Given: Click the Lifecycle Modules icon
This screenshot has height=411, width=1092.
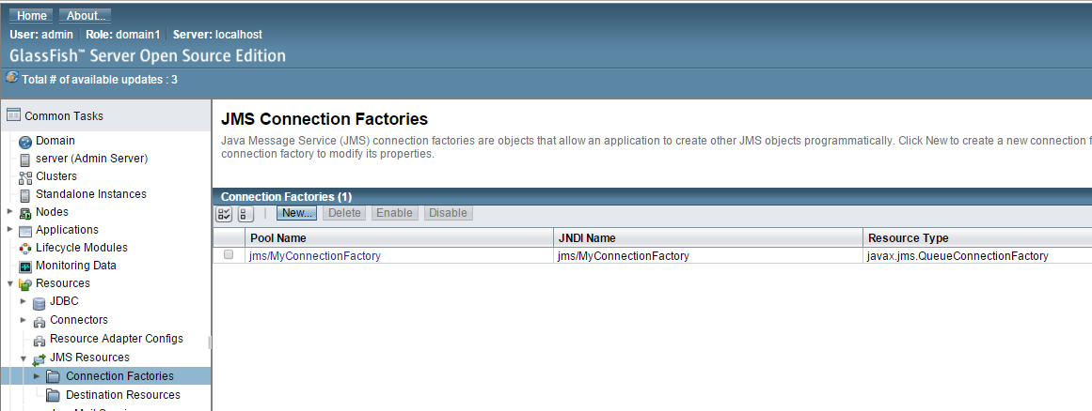Looking at the screenshot, I should tap(25, 249).
